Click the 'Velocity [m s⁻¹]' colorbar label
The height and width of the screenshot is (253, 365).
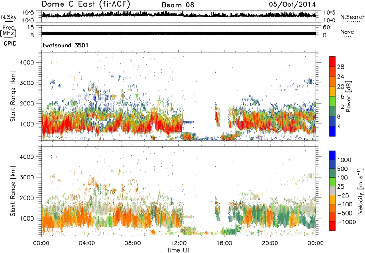pyautogui.click(x=360, y=190)
